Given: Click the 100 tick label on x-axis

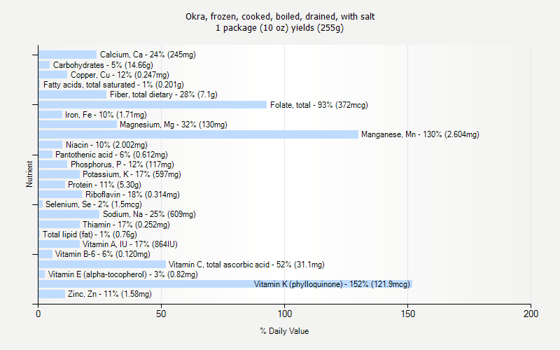Looking at the screenshot, I should tap(285, 314).
